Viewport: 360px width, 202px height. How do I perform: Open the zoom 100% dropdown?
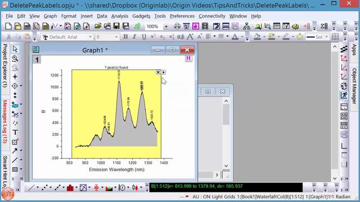click(166, 27)
